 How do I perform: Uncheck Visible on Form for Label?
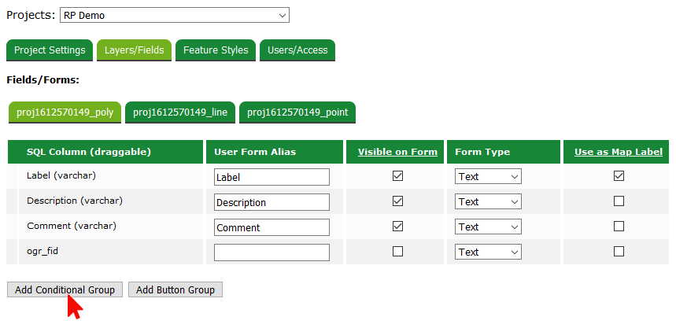(397, 176)
